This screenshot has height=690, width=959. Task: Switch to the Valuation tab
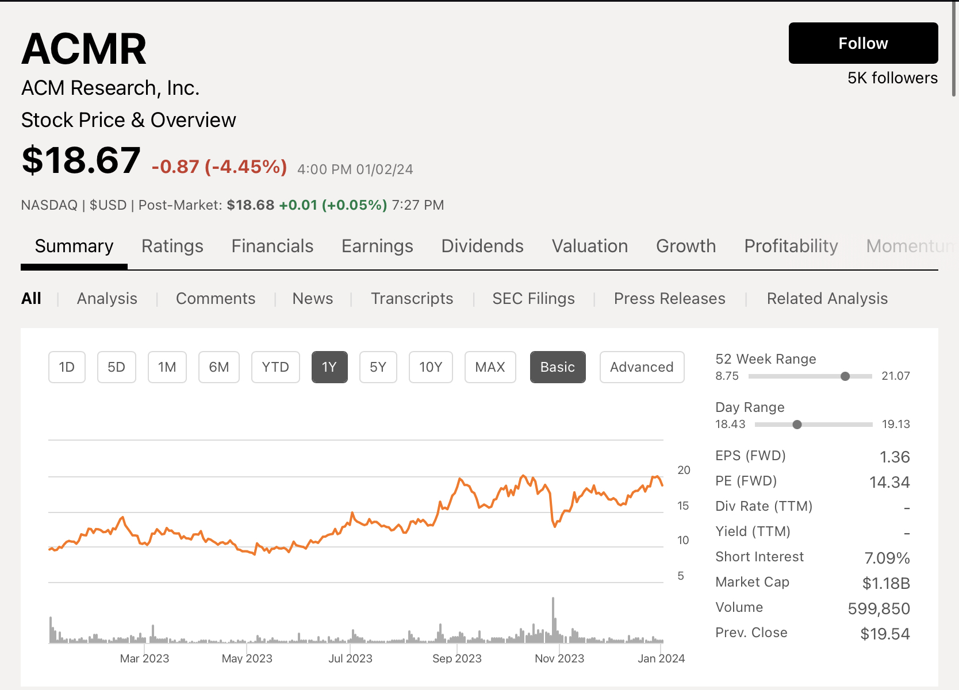pyautogui.click(x=590, y=246)
